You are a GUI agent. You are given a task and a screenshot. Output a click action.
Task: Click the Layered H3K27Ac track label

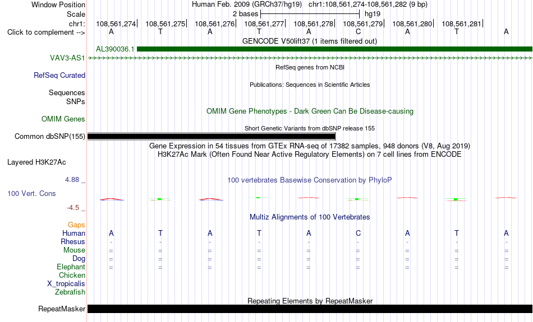[36, 162]
